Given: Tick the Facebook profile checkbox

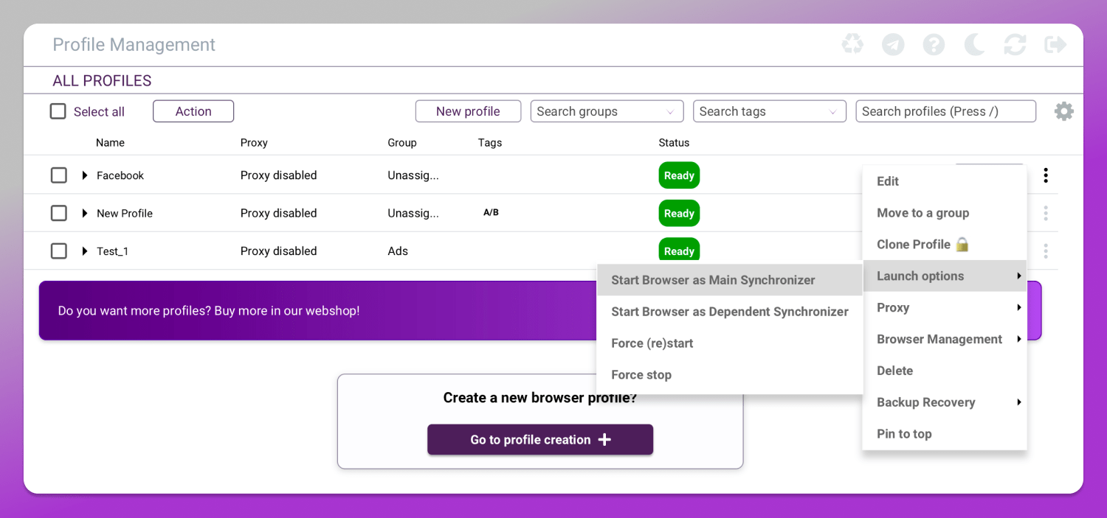Looking at the screenshot, I should click(59, 175).
